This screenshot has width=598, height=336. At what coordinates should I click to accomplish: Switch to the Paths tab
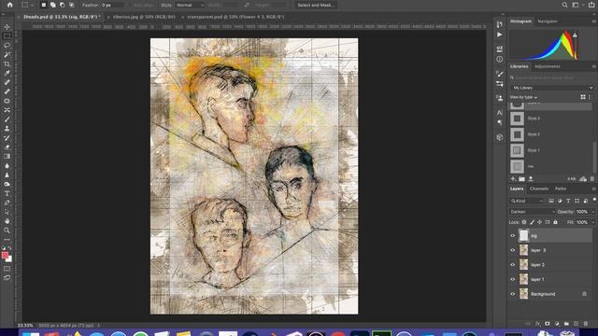tap(561, 189)
